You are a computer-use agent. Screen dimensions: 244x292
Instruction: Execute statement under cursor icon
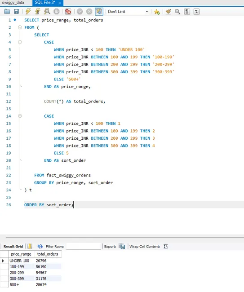click(x=38, y=12)
